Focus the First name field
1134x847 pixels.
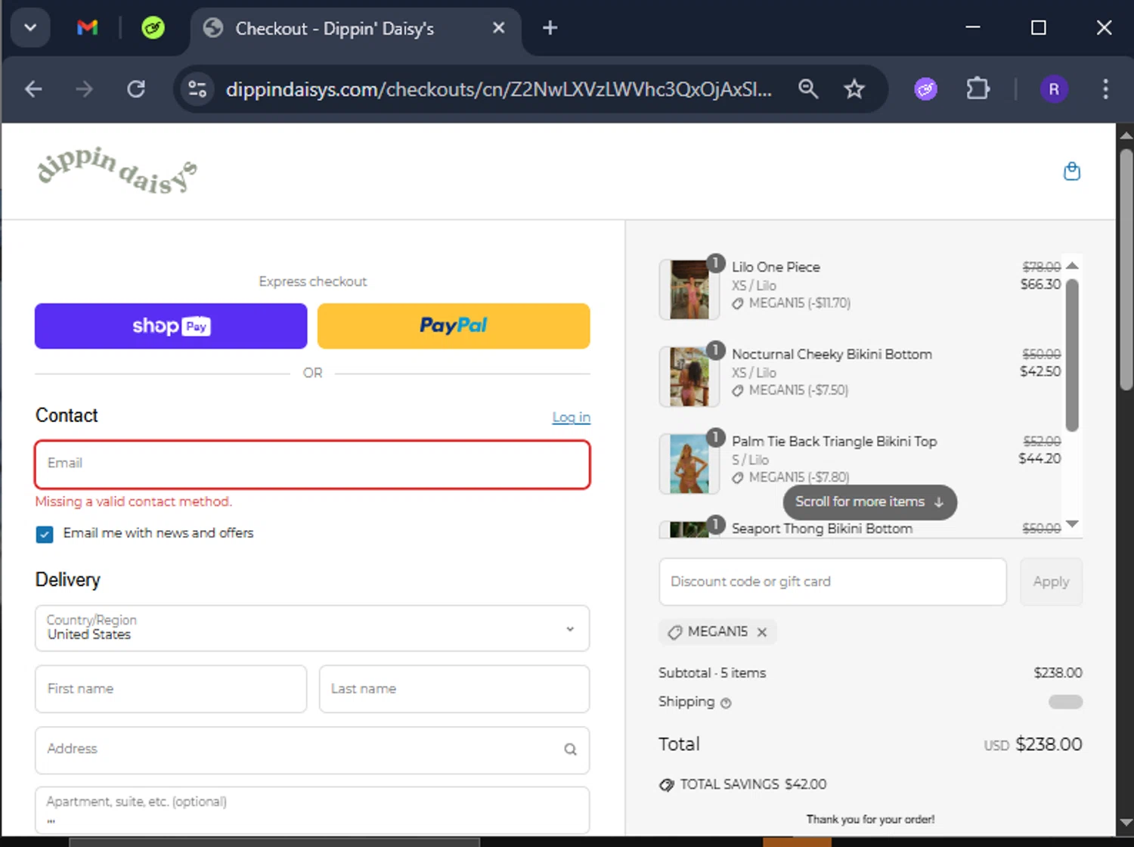pos(171,689)
